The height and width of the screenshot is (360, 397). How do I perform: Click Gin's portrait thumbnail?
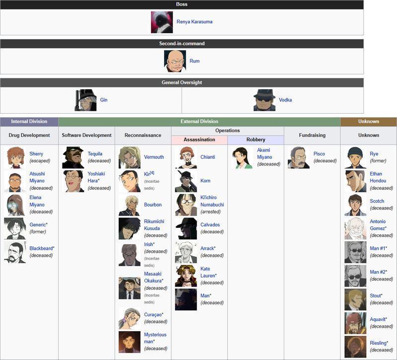tap(85, 100)
